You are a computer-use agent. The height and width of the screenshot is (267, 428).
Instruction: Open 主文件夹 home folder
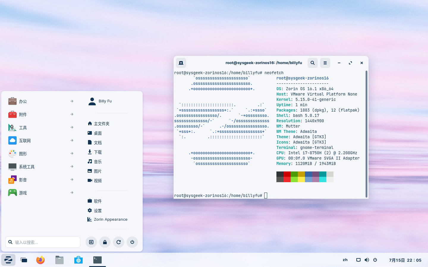point(98,124)
